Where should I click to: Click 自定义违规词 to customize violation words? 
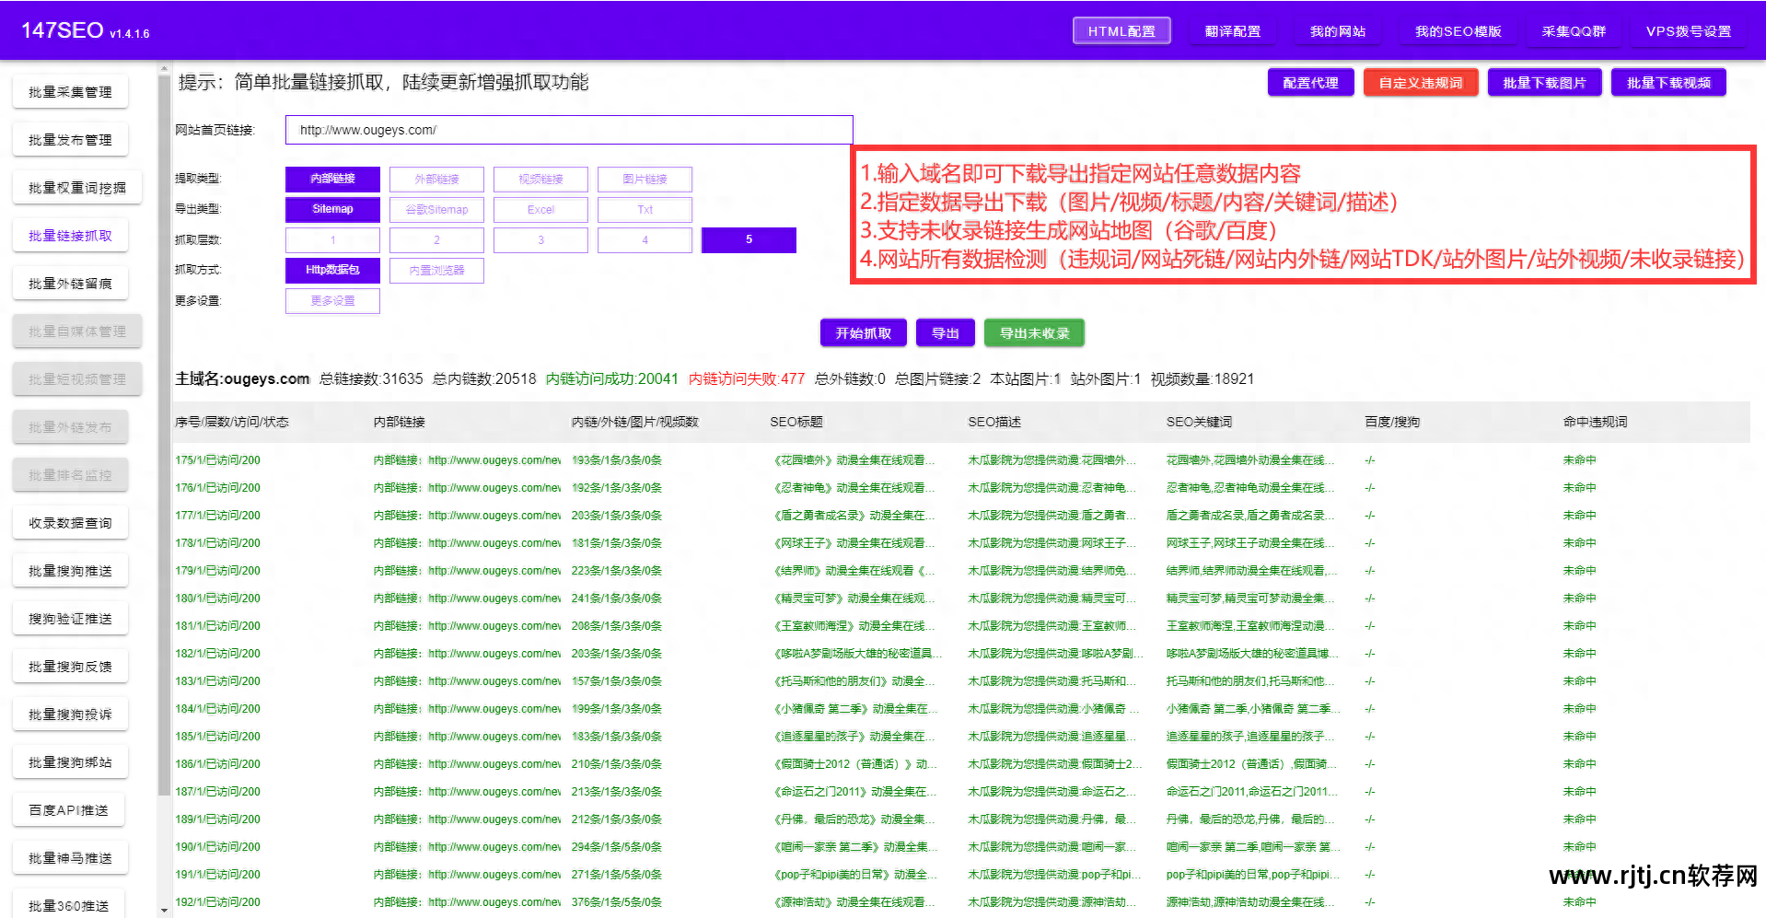tap(1420, 82)
